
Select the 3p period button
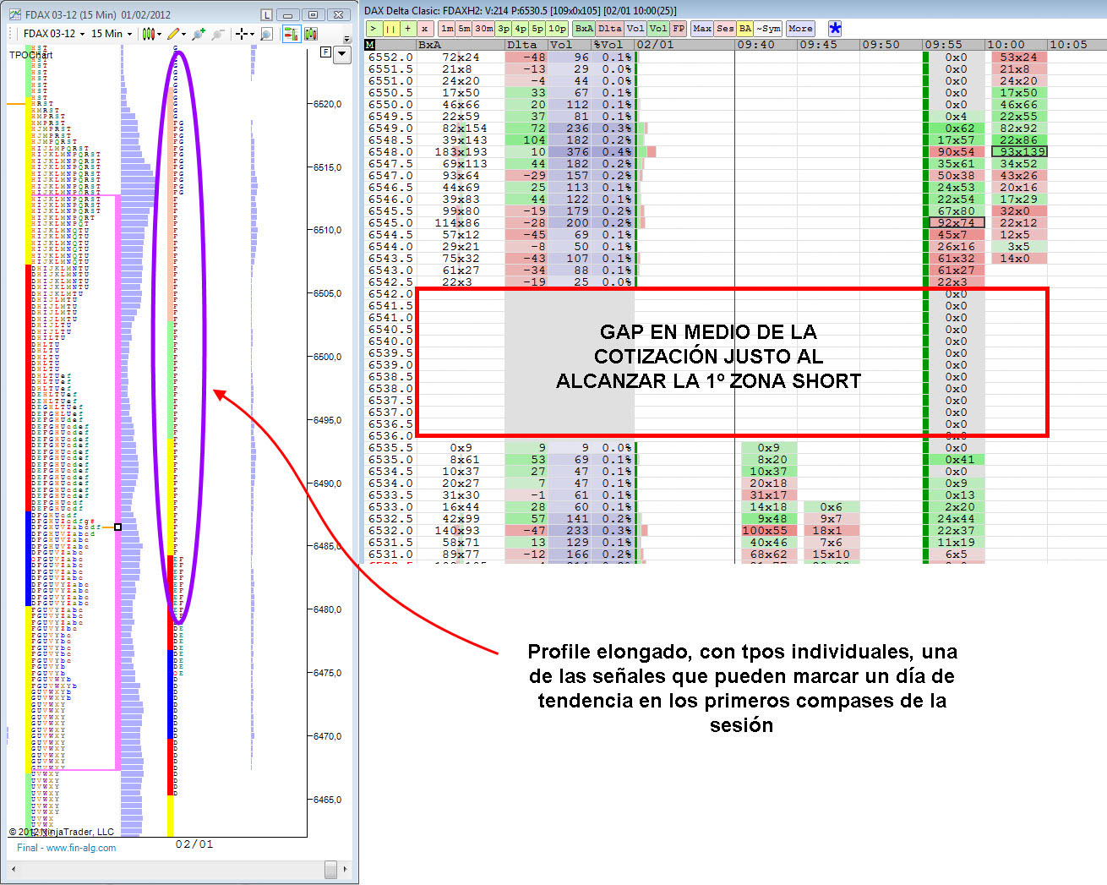click(x=504, y=29)
